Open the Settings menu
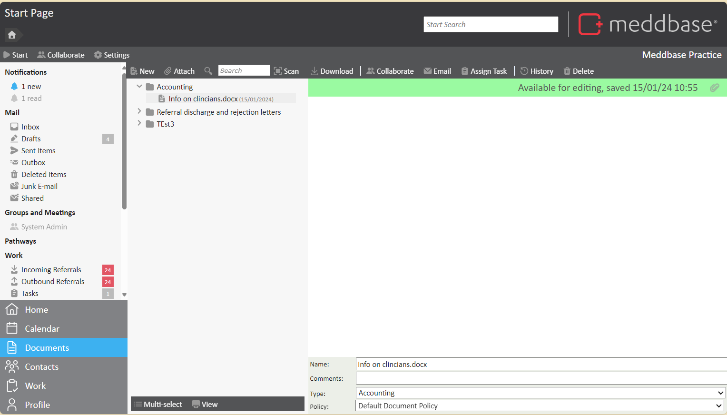Image resolution: width=727 pixels, height=415 pixels. click(x=112, y=55)
